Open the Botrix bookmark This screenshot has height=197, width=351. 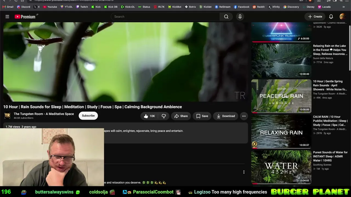[x=190, y=7]
